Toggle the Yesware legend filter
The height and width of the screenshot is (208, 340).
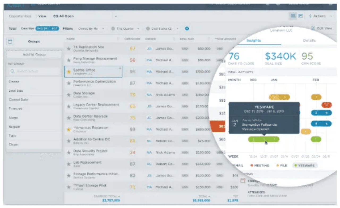pos(305,165)
